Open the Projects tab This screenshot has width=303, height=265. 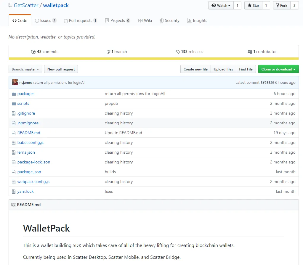coord(118,20)
